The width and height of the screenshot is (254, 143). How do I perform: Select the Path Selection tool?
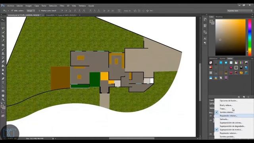pos(3,87)
